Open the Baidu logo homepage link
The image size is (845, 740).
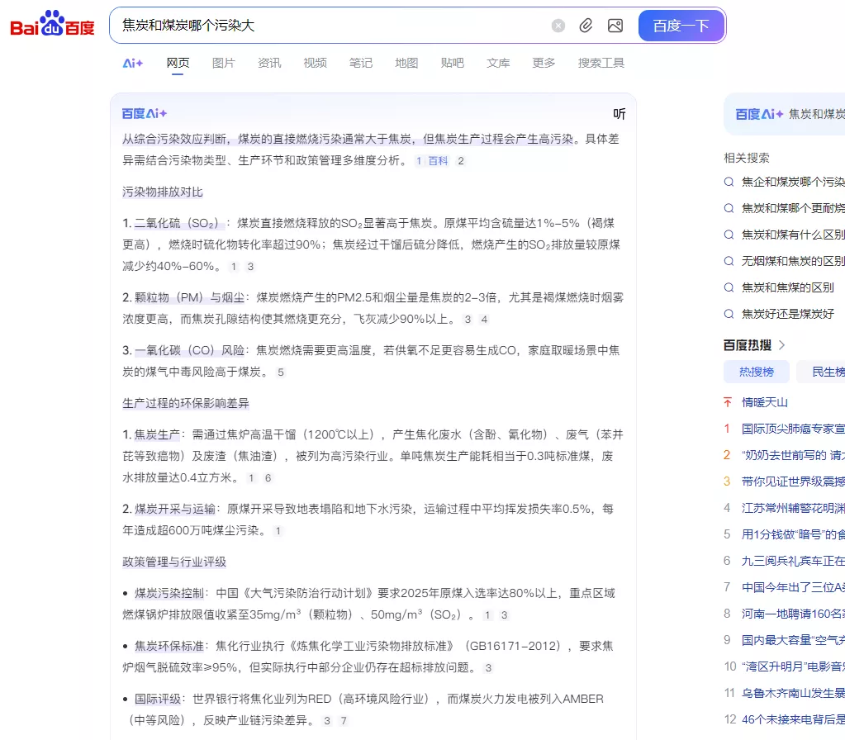[52, 24]
